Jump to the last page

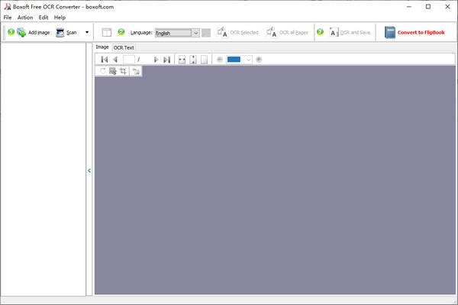pos(166,59)
